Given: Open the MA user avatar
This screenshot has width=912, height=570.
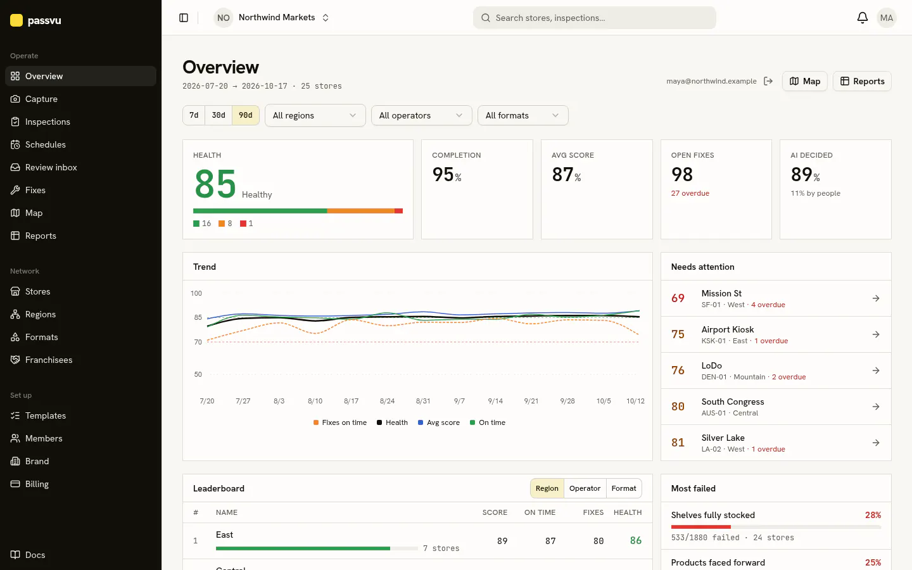Looking at the screenshot, I should (x=887, y=18).
